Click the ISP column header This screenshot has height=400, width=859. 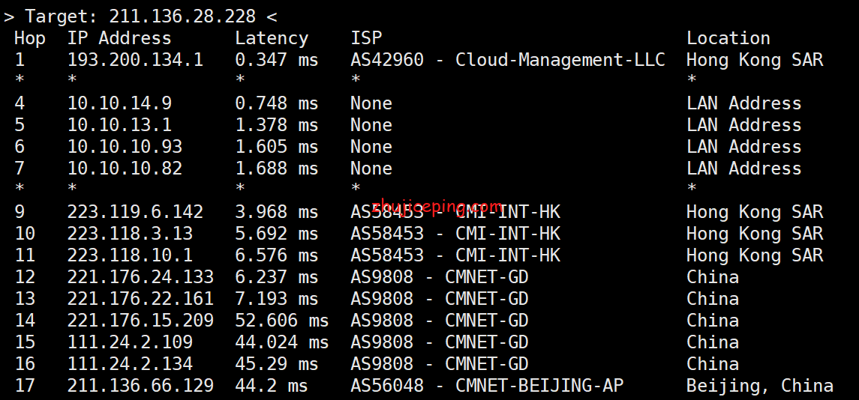tap(367, 38)
